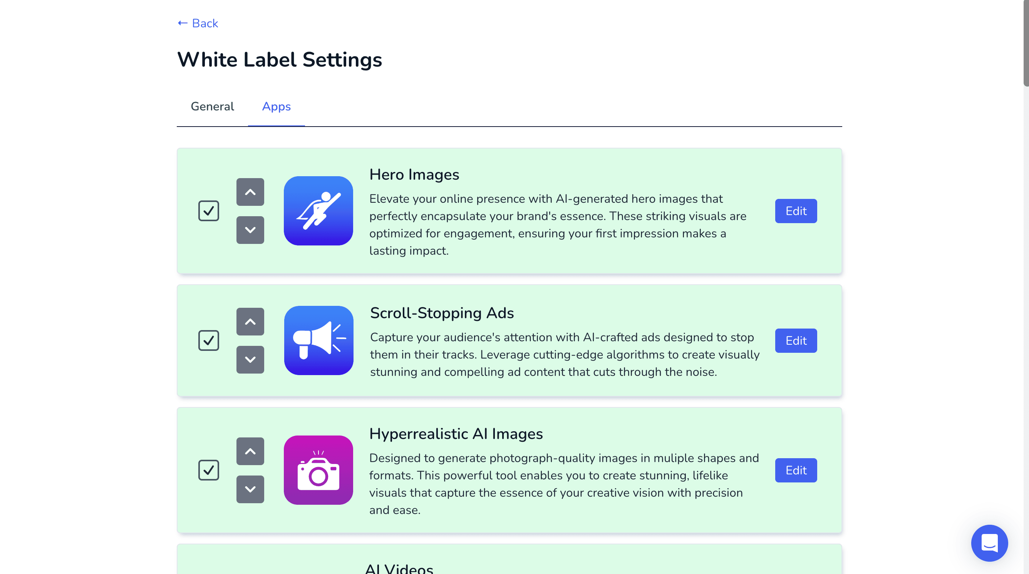Move Hyperrealistic AI Images down with arrow

pos(250,489)
